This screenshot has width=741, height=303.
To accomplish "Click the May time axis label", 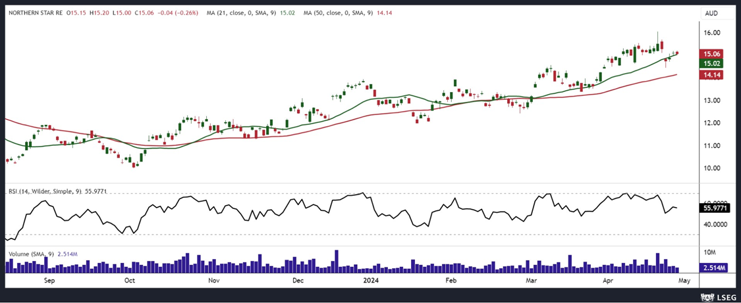I will pyautogui.click(x=685, y=281).
